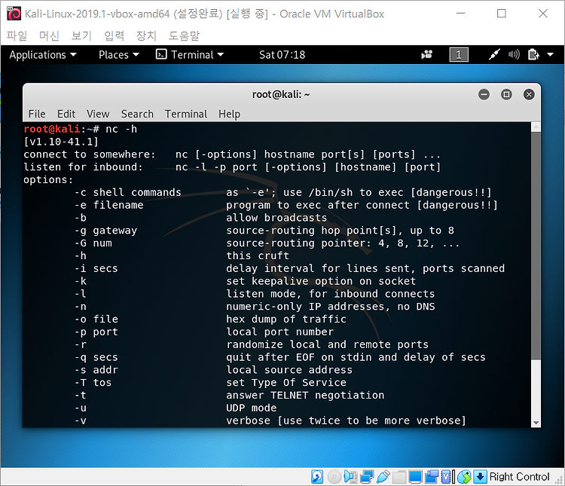The image size is (565, 486).
Task: Click 'local source address' text
Action: tap(289, 370)
